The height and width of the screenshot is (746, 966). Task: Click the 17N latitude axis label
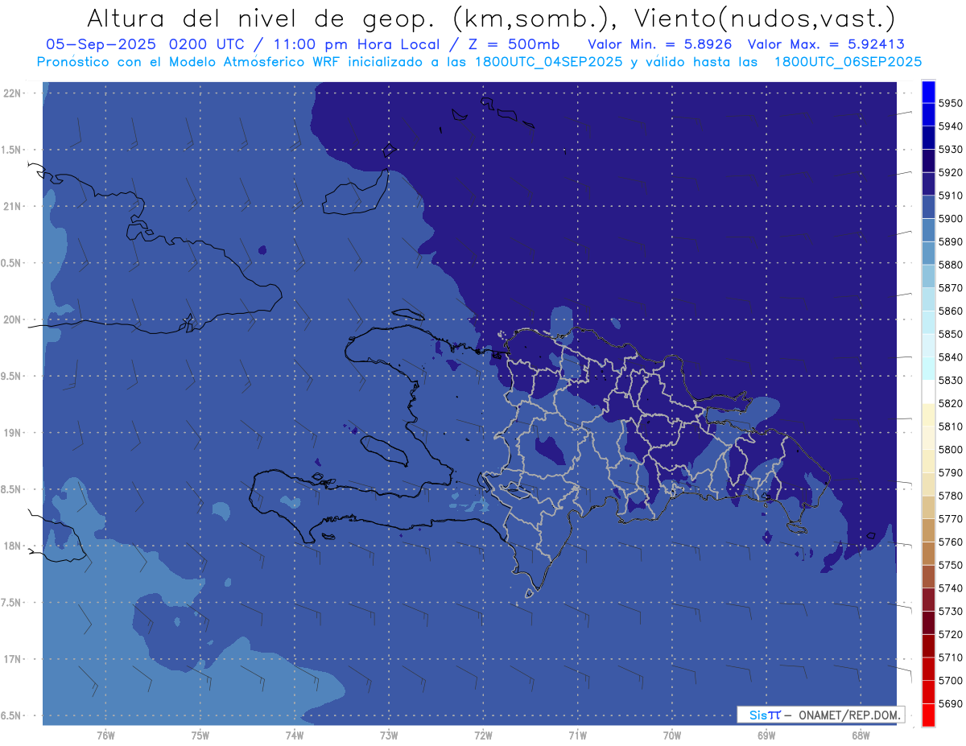point(13,659)
